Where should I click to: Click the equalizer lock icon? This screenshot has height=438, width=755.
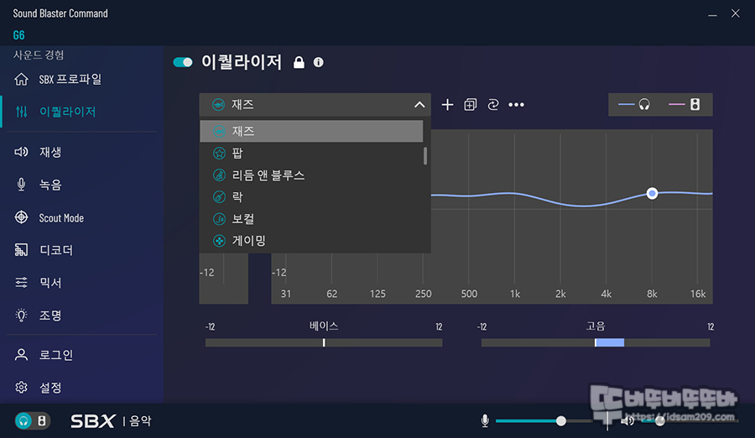coord(299,62)
